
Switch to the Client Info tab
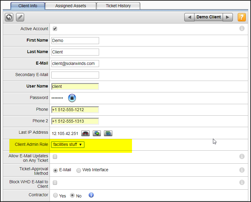[x=28, y=6]
